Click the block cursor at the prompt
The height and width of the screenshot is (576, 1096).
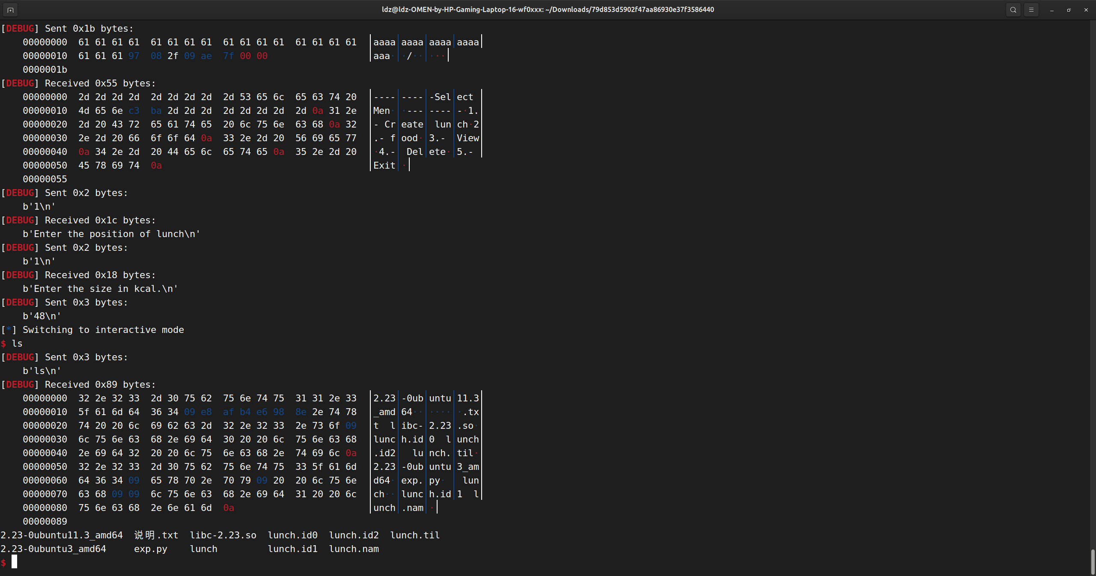(x=14, y=562)
